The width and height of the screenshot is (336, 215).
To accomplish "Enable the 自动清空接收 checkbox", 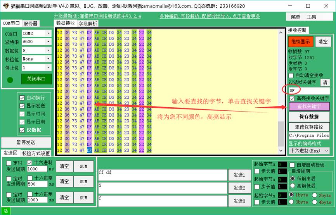I will (x=291, y=75).
